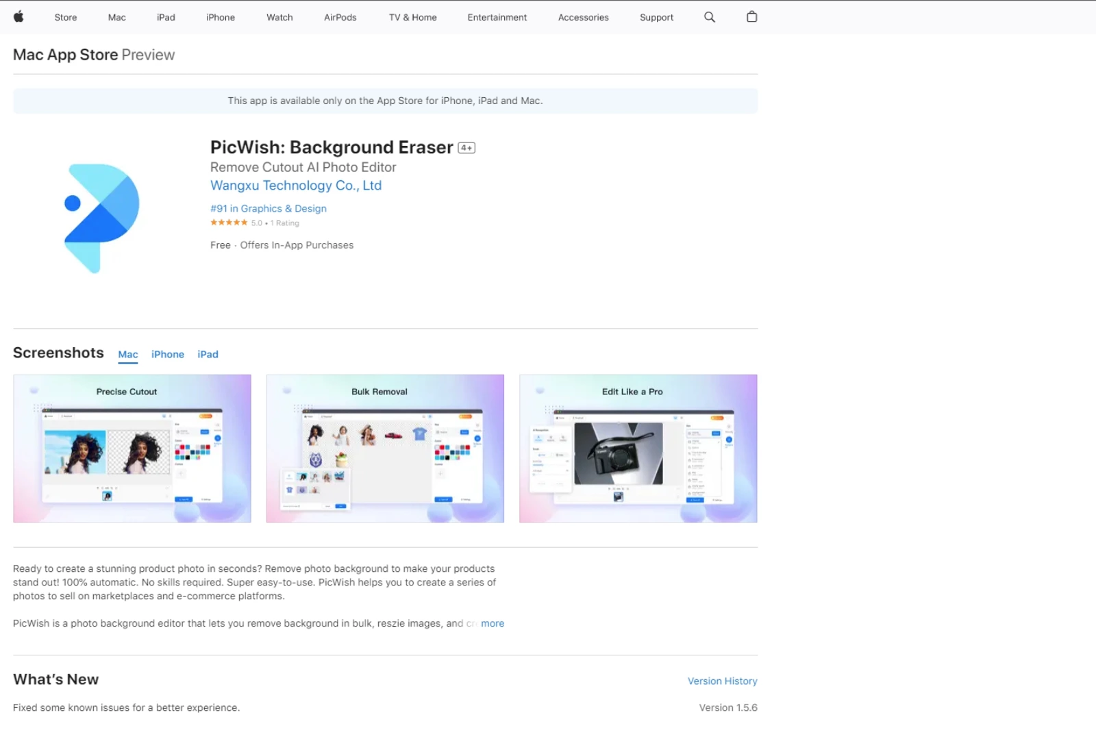The height and width of the screenshot is (730, 1096).
Task: Open the Support menu
Action: pyautogui.click(x=657, y=18)
